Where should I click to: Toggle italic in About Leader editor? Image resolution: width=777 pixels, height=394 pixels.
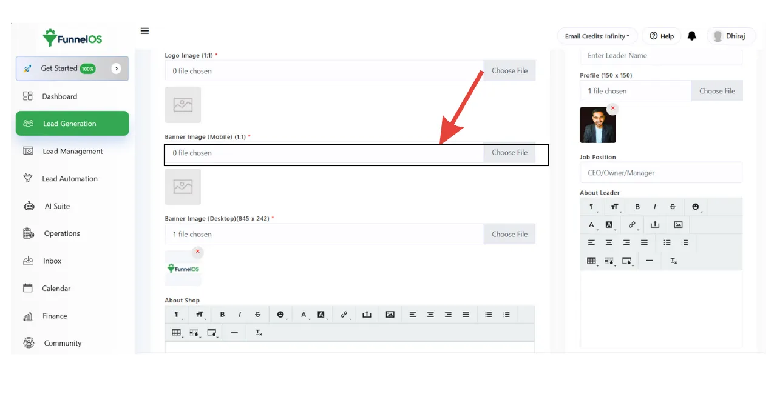(654, 207)
